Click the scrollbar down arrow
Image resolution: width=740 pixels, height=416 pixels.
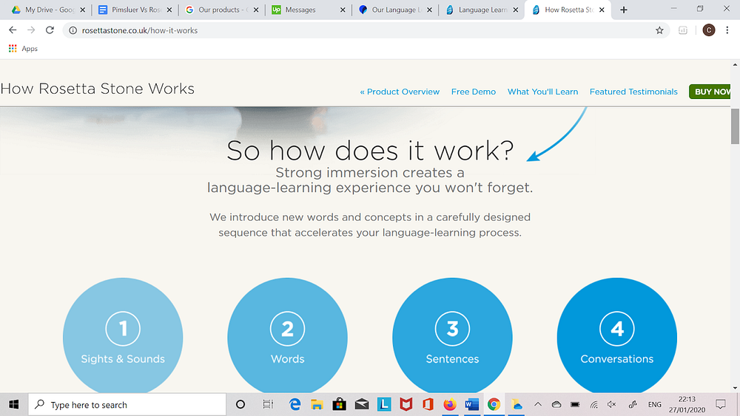(x=735, y=388)
